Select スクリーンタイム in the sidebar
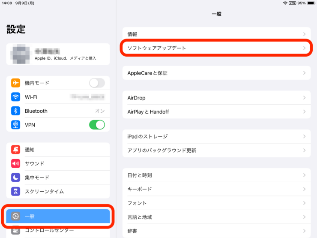 [58, 191]
